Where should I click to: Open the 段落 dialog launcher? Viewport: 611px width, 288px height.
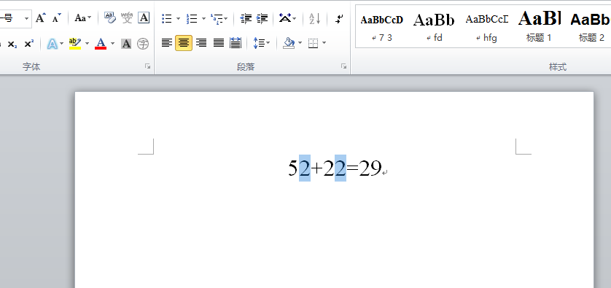(343, 66)
